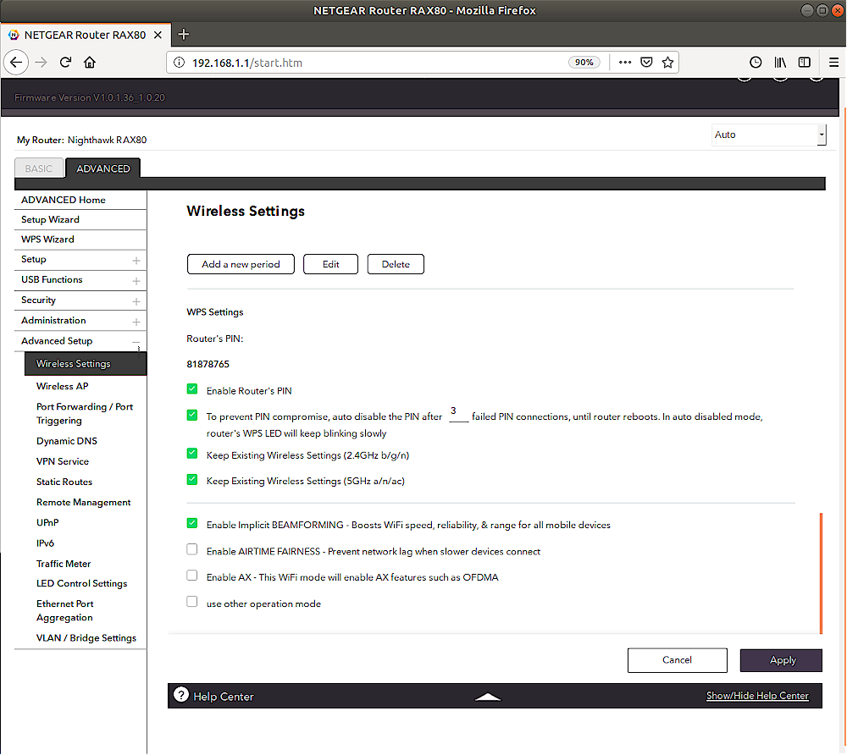The height and width of the screenshot is (755, 847).
Task: Show site information icon in address bar
Action: click(179, 63)
